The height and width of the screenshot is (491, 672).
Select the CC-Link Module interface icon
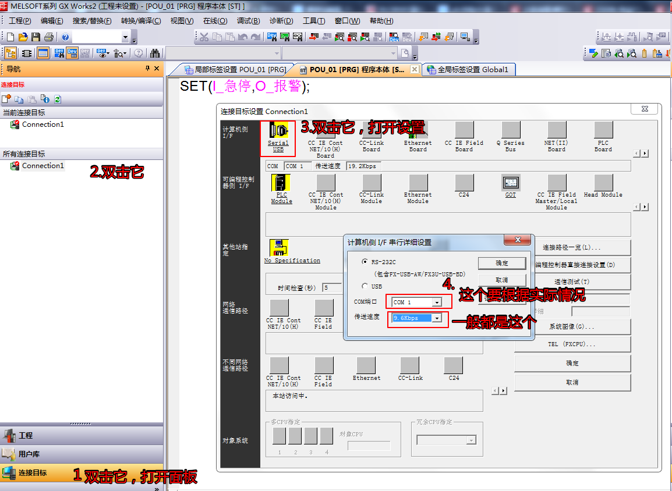point(372,183)
